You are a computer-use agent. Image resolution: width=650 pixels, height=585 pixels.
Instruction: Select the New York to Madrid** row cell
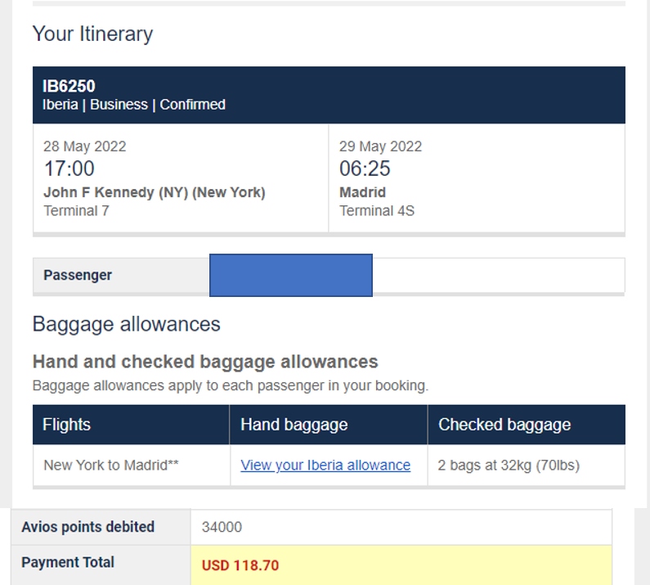pyautogui.click(x=111, y=465)
